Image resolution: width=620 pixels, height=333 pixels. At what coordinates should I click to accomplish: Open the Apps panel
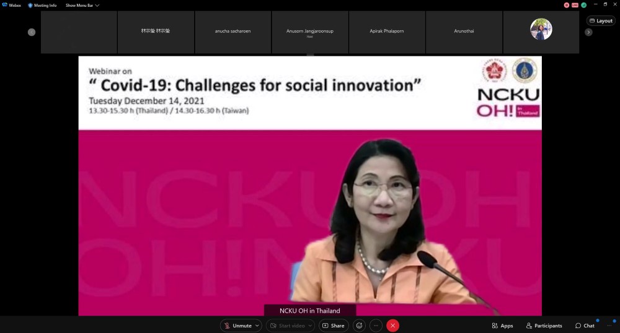(x=502, y=326)
